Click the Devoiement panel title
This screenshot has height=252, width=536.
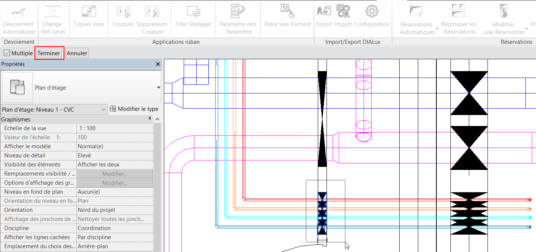19,42
